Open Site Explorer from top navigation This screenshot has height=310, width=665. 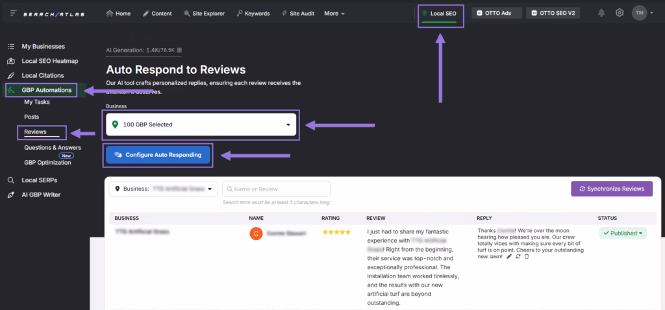click(205, 13)
